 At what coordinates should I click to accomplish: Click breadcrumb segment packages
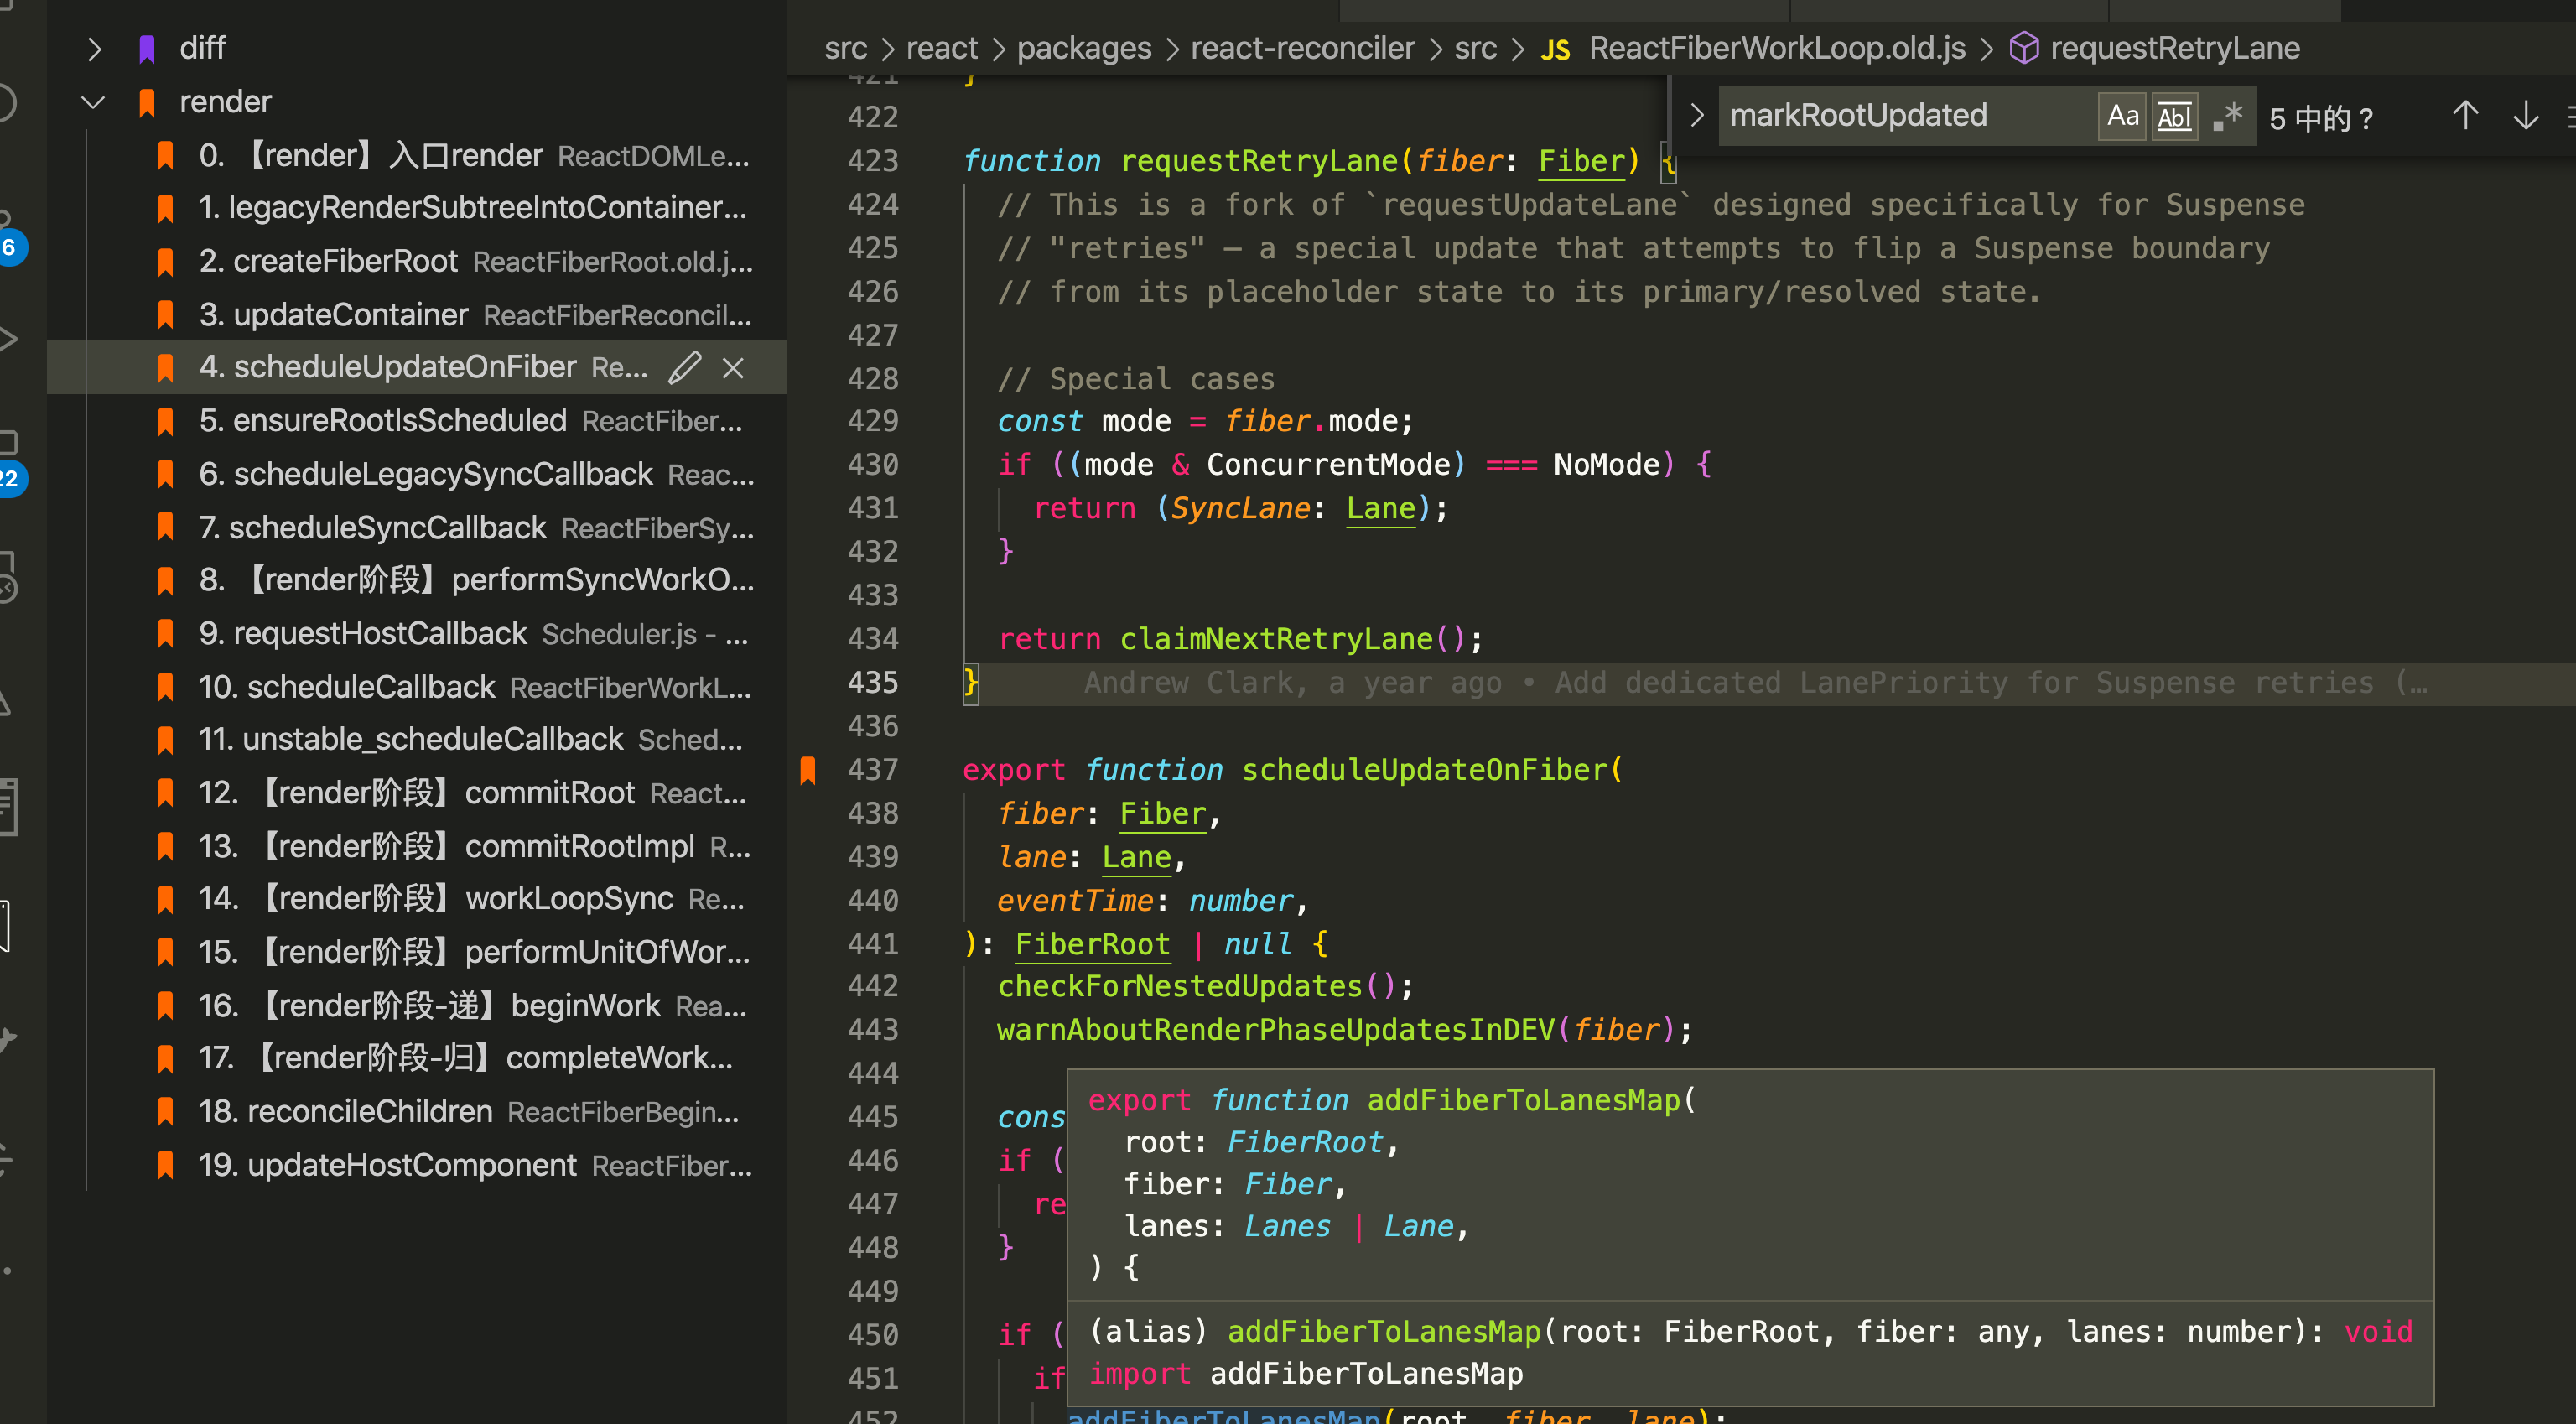click(1084, 48)
